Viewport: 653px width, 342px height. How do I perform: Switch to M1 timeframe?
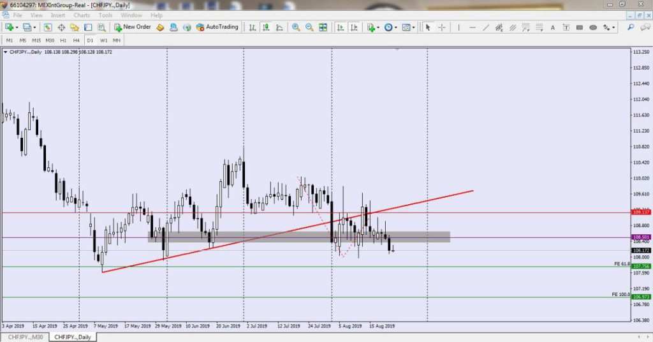coord(9,40)
